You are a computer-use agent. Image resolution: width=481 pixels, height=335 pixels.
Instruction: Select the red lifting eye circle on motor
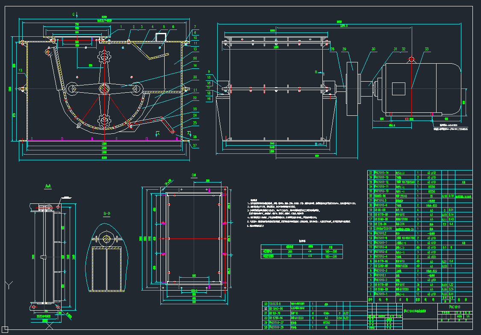411,59
